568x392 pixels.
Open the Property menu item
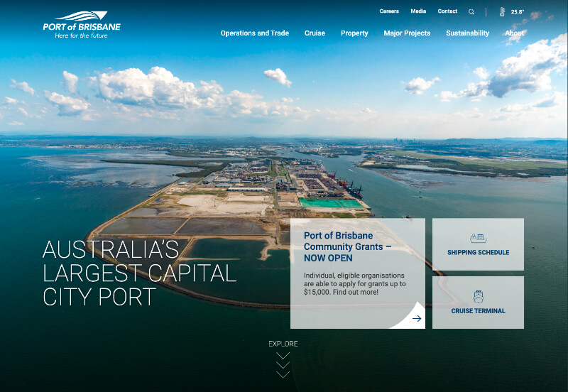354,33
